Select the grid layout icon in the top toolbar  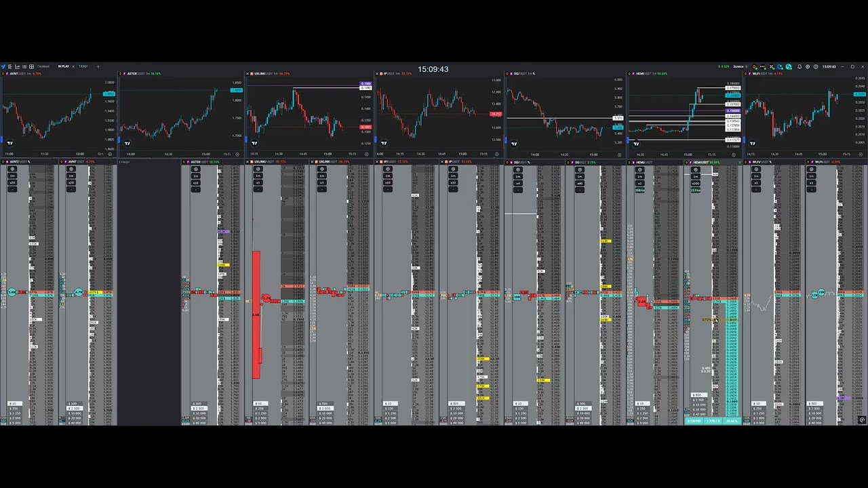click(x=31, y=66)
